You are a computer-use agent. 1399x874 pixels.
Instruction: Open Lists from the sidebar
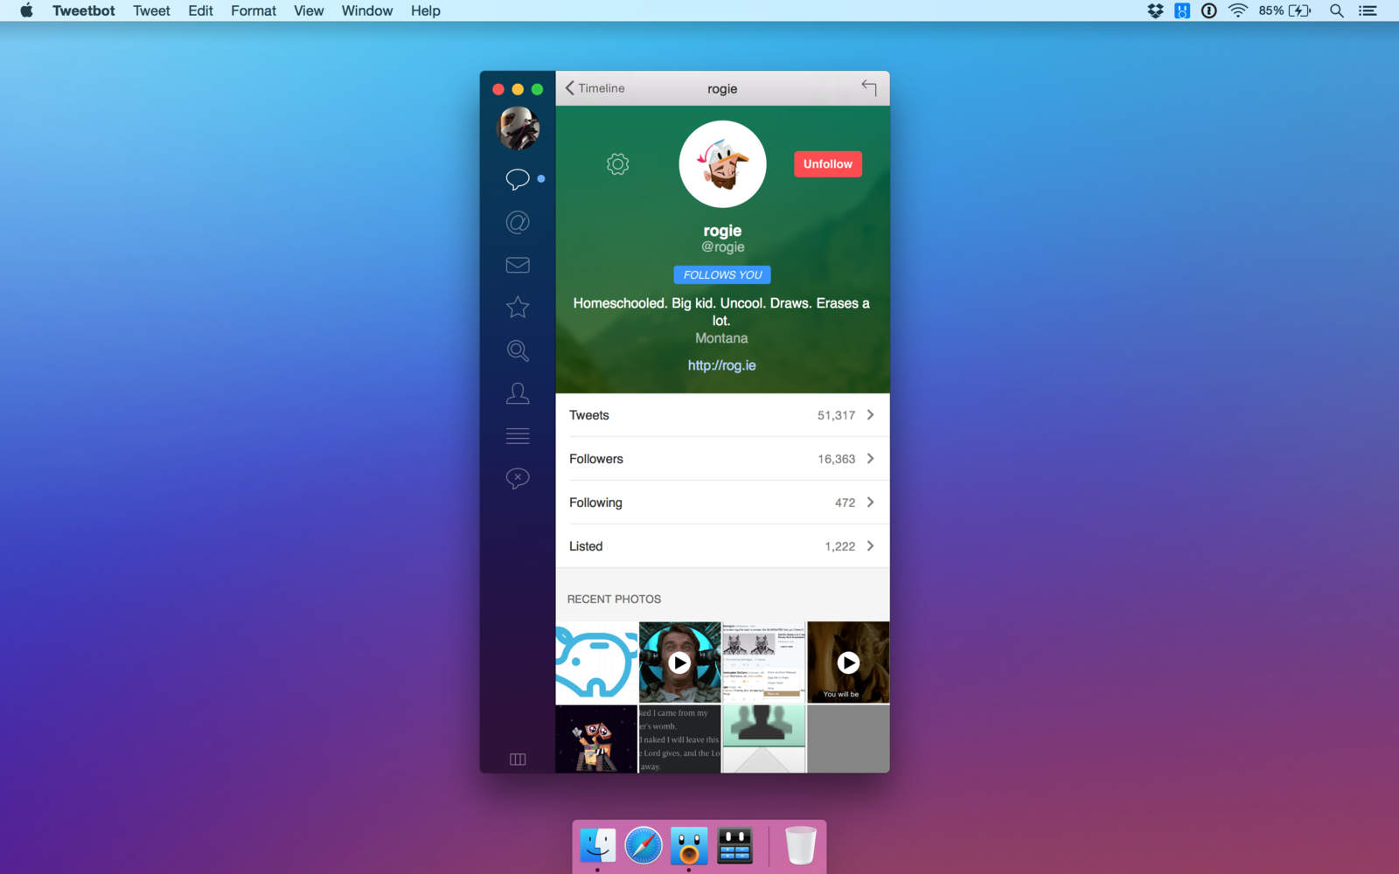[x=518, y=435]
